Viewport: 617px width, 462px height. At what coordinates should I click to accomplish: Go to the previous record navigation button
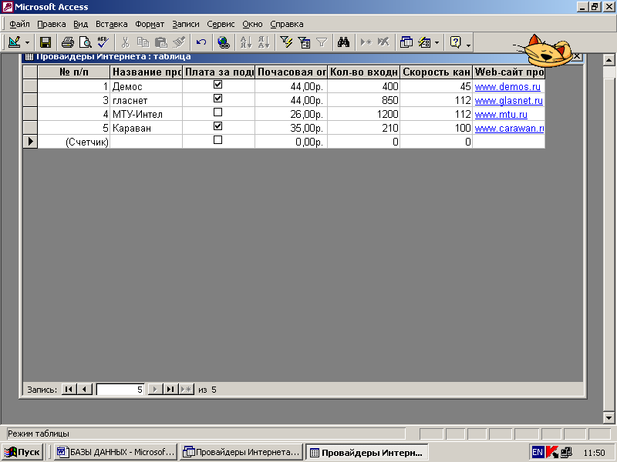click(85, 390)
